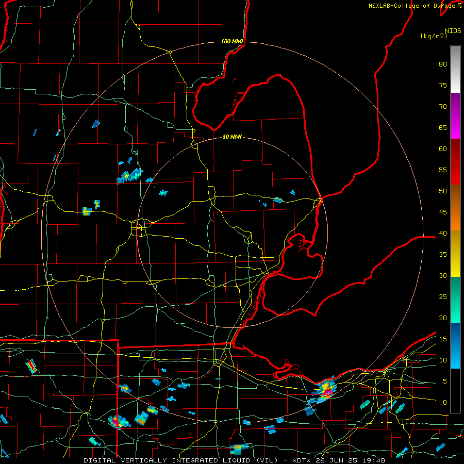
Task: Click the 50 NMI range ring label
Action: (232, 137)
